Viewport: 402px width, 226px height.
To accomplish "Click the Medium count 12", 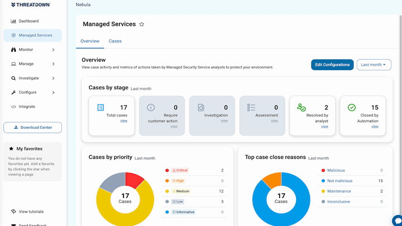I will tap(221, 191).
